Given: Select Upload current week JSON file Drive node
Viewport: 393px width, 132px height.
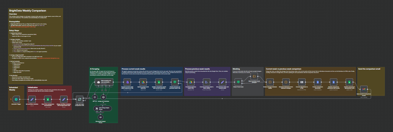Looking at the screenshot, I should pos(143,82).
